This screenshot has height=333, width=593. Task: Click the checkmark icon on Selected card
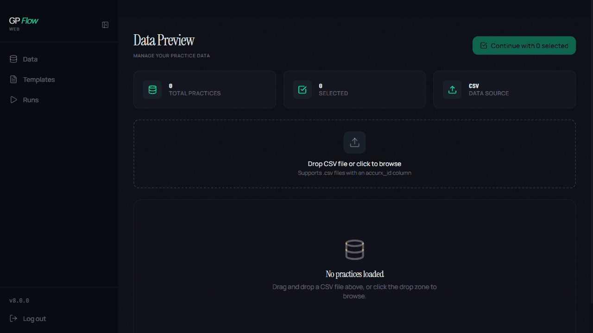tap(302, 89)
